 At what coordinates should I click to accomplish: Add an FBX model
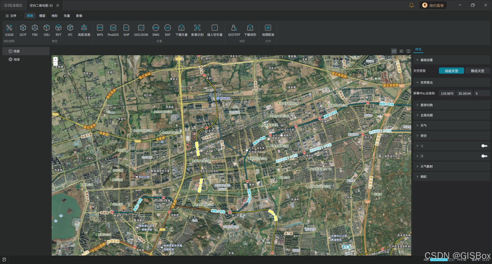click(x=35, y=30)
